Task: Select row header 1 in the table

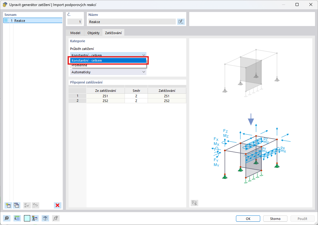Action: tap(78, 96)
